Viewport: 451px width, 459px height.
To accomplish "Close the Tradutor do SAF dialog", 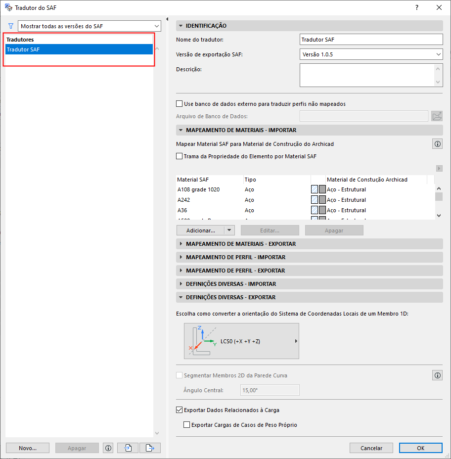I will click(x=439, y=7).
